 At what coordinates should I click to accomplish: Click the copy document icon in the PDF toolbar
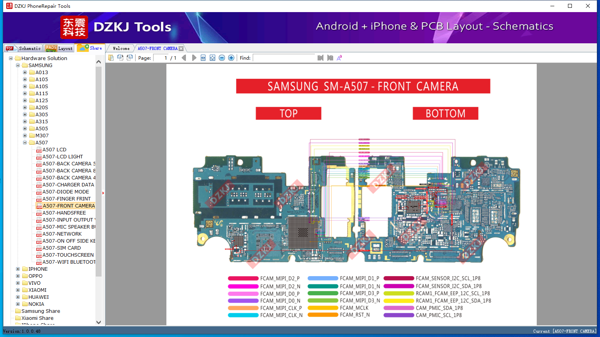[x=111, y=58]
